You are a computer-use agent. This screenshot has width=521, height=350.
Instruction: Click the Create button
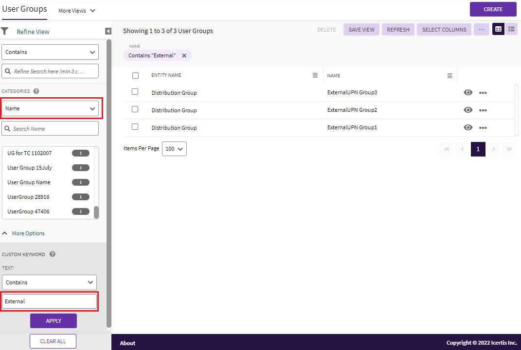(493, 9)
